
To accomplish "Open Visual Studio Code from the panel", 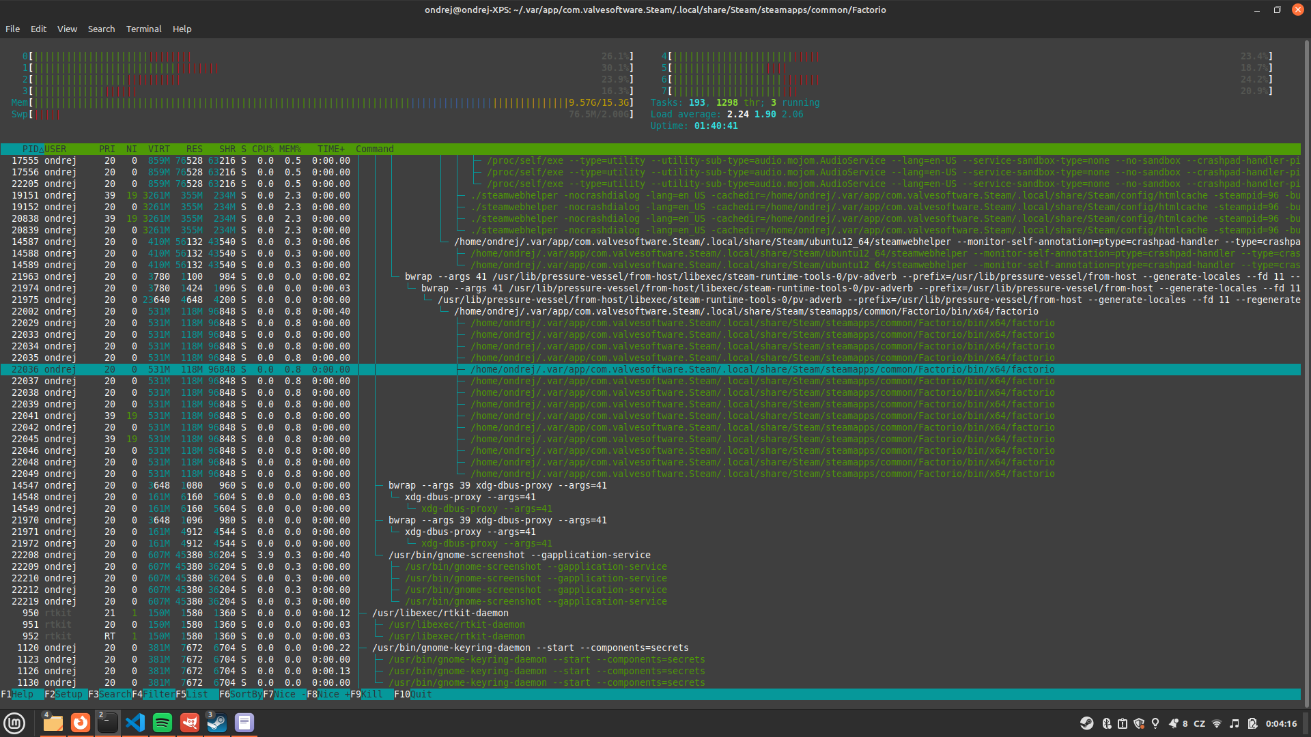I will [x=135, y=723].
